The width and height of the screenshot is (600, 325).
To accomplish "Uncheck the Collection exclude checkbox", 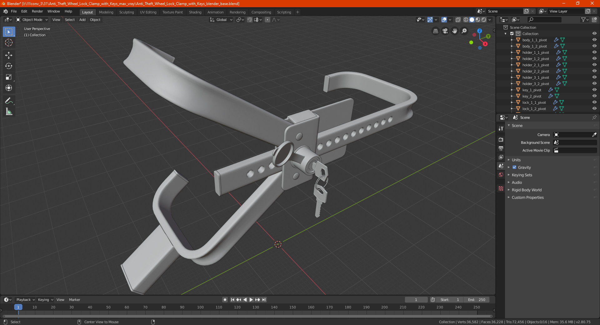I will [x=512, y=33].
